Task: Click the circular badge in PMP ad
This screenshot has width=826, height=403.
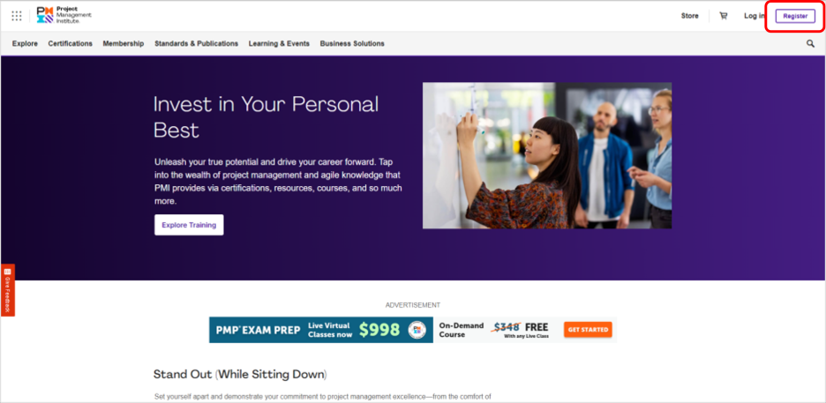Action: (417, 330)
